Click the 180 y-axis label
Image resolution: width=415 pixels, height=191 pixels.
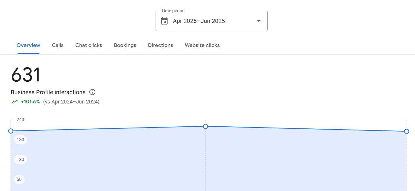(x=20, y=140)
